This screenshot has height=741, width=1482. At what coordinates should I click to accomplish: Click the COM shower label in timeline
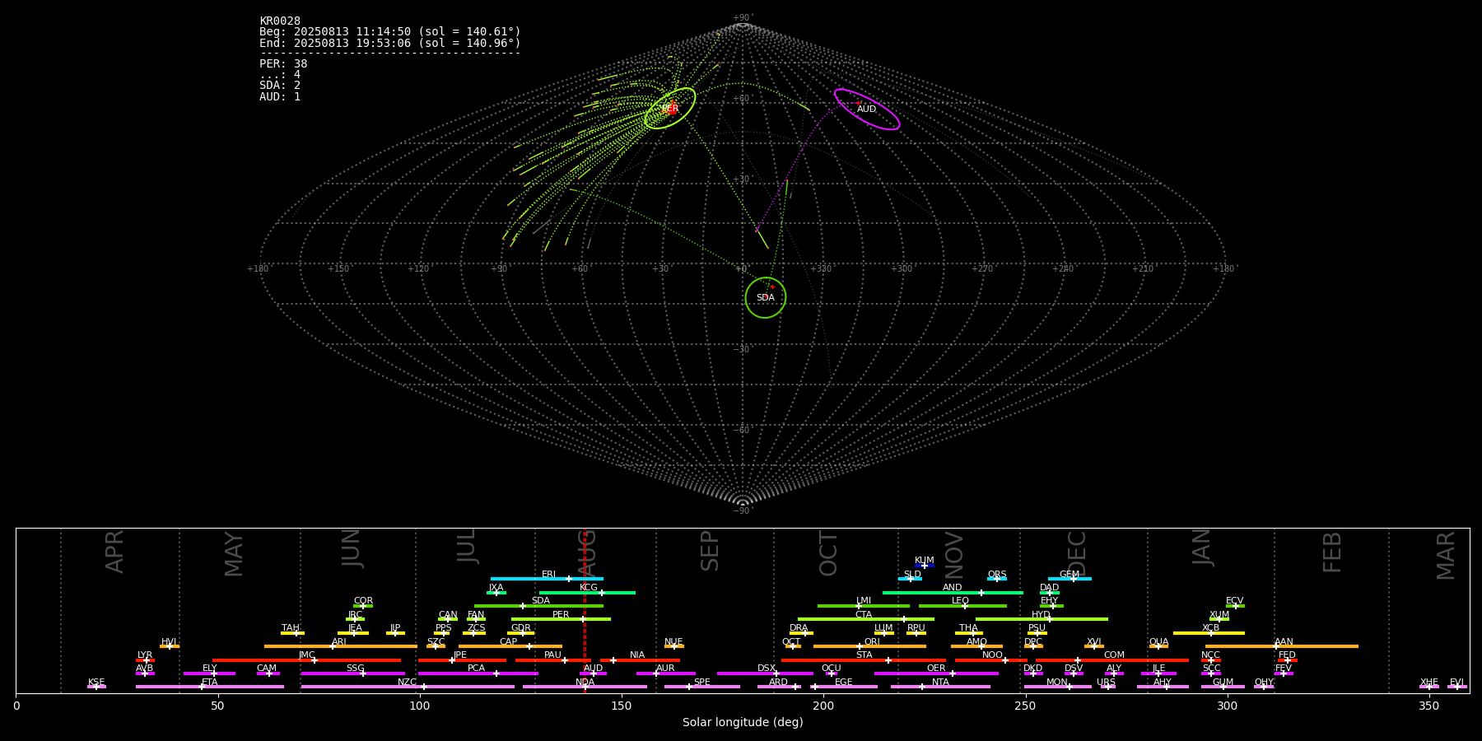1114,655
